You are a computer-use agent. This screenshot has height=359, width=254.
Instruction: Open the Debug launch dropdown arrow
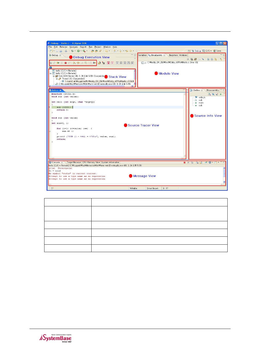[75, 51]
